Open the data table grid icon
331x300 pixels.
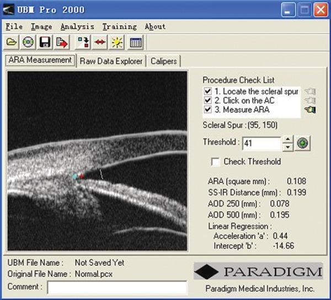[x=135, y=42]
